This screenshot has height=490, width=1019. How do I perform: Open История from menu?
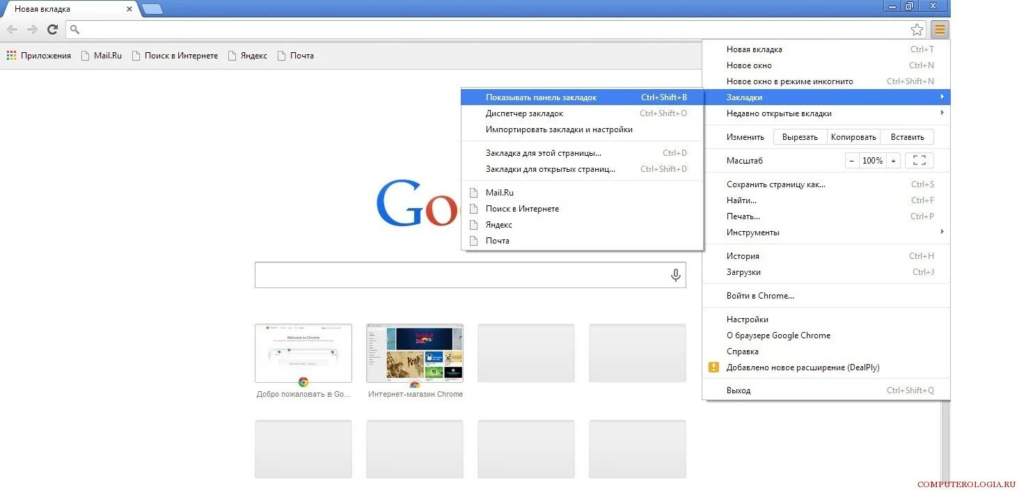(x=826, y=256)
